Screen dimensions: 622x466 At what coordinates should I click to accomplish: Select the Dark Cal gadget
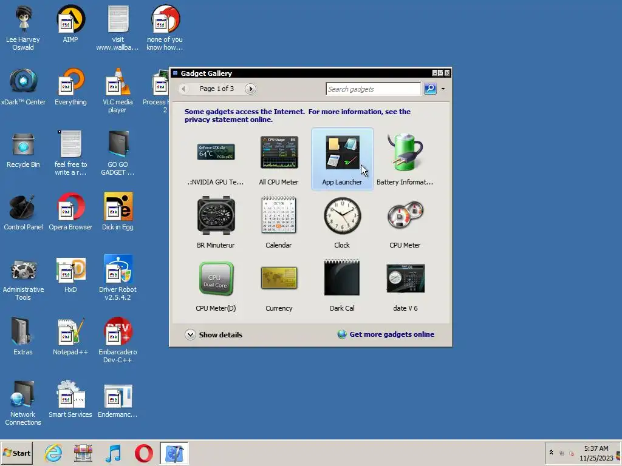(x=343, y=285)
